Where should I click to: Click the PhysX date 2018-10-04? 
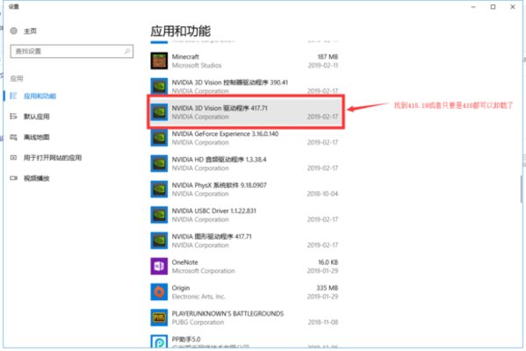(x=322, y=194)
